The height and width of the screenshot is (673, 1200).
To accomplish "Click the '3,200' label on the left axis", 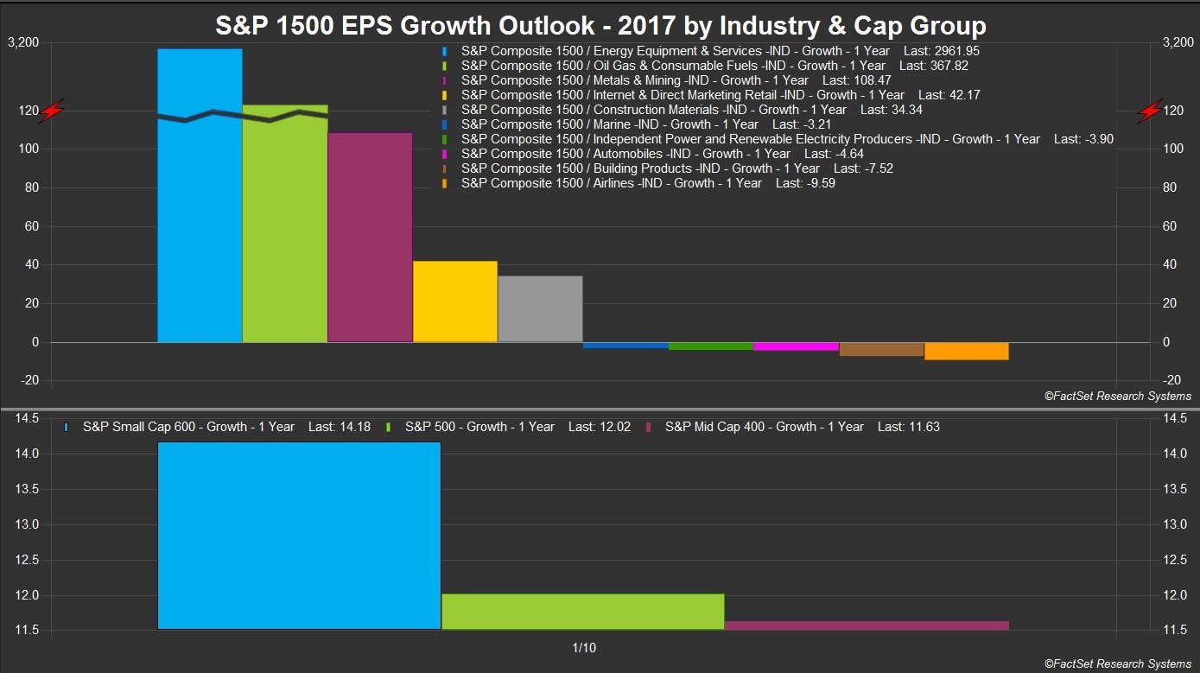I will click(22, 42).
